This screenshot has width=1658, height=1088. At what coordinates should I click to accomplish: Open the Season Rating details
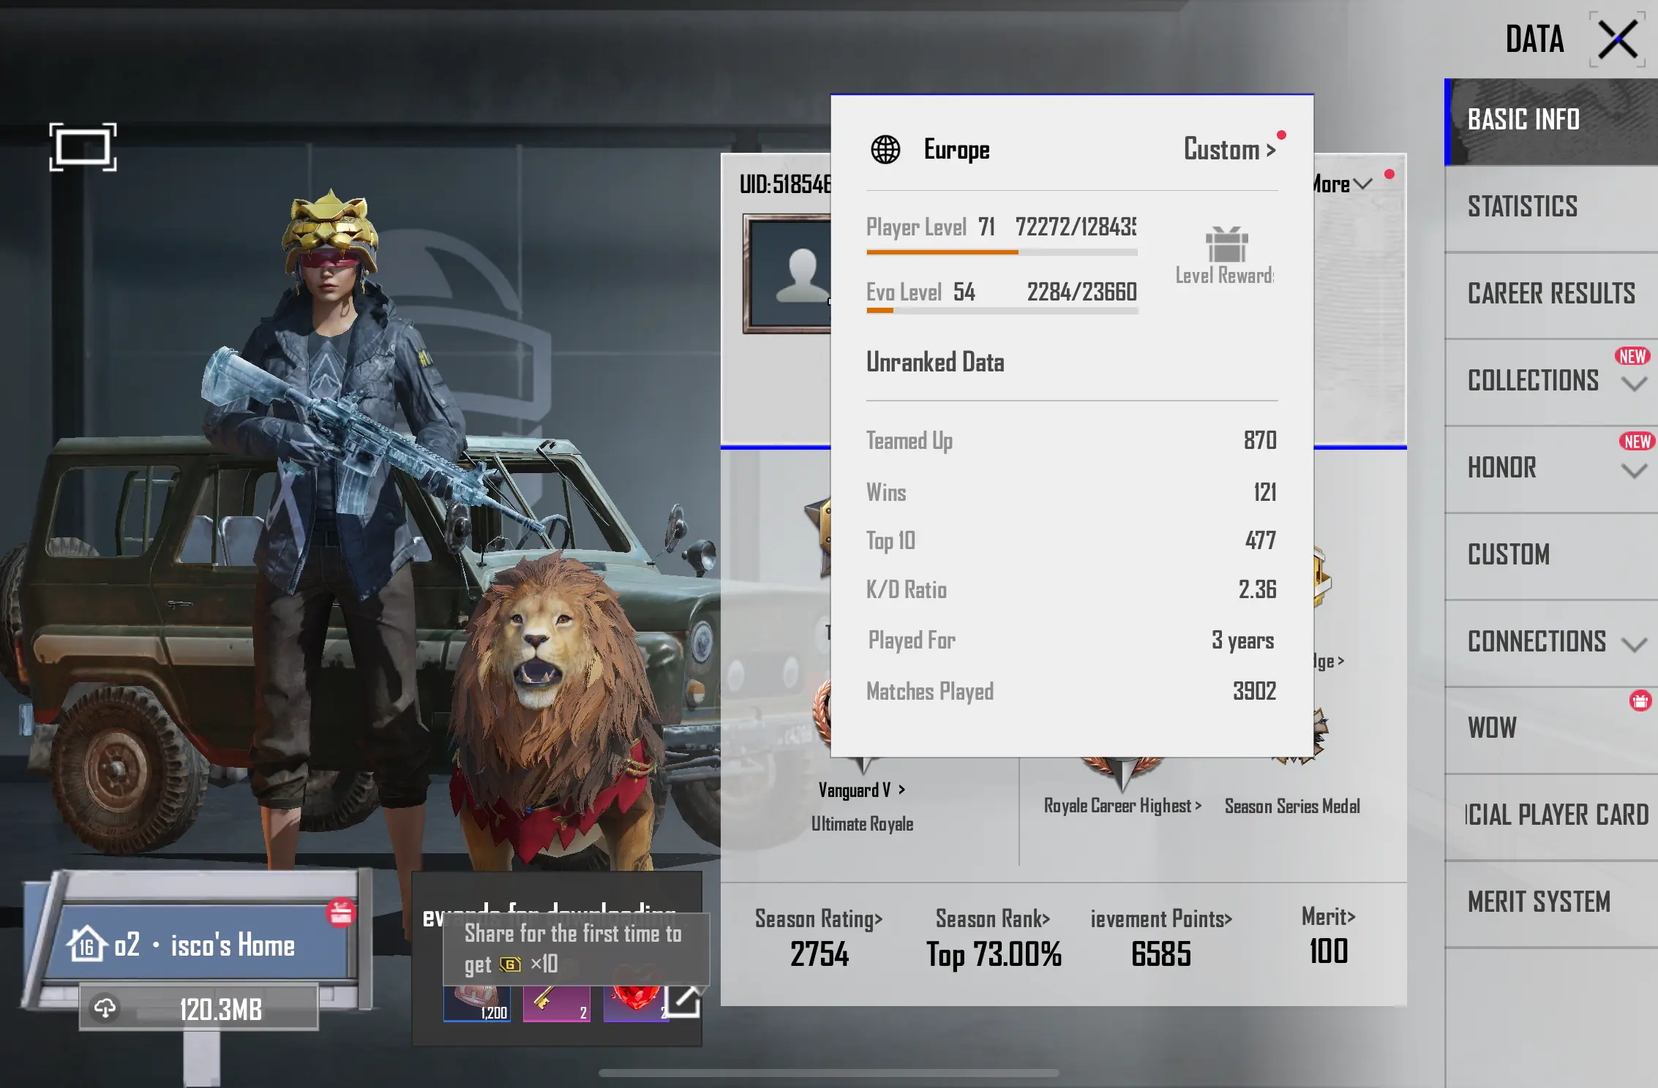click(x=818, y=919)
